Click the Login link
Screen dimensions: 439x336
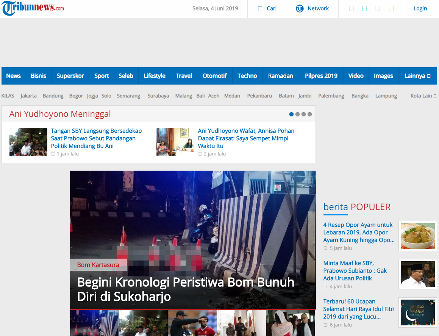tap(420, 8)
